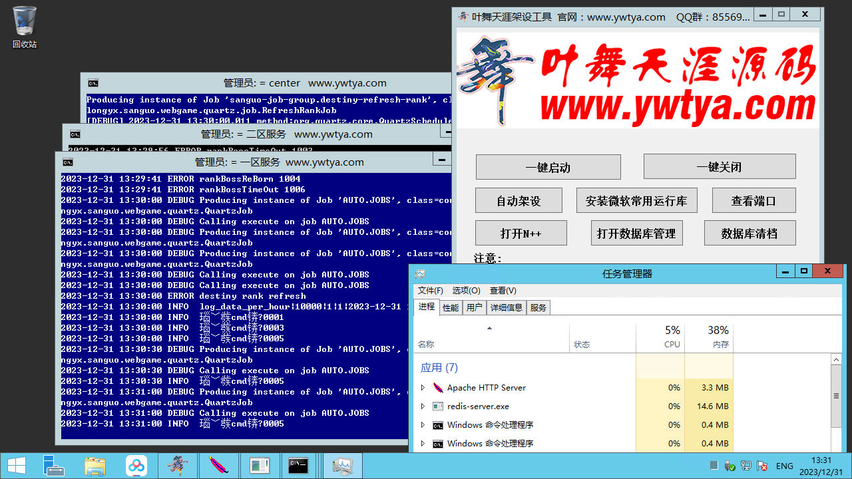Click the 任务管理器 title bar icon

[x=420, y=273]
